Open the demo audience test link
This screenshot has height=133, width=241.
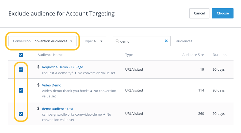pyautogui.click(x=58, y=109)
